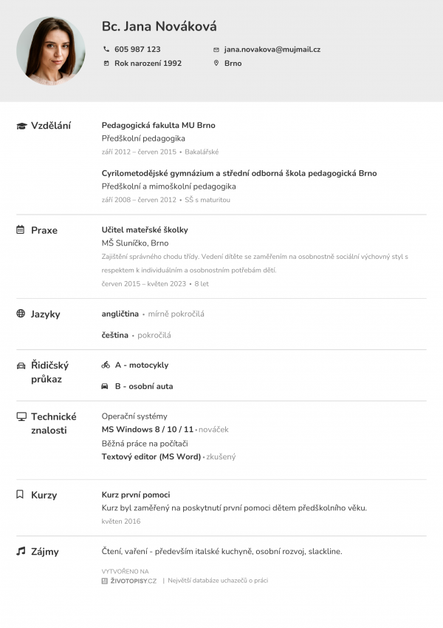The image size is (443, 628).
Task: Click the bookmark icon next to Kurzy
Action: click(21, 494)
